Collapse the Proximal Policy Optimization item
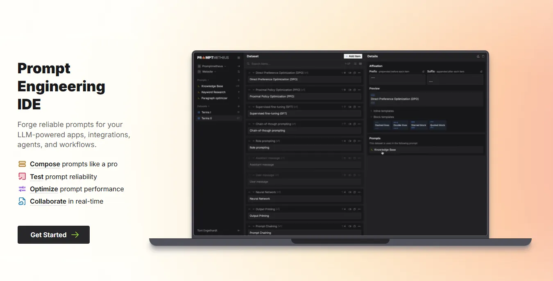 tap(254, 90)
